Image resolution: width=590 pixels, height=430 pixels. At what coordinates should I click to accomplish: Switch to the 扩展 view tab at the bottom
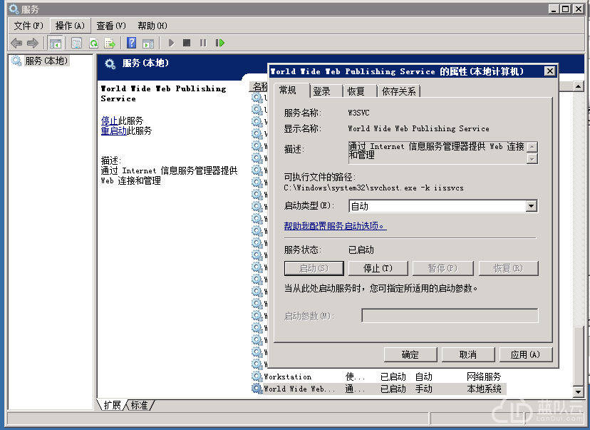pyautogui.click(x=112, y=405)
